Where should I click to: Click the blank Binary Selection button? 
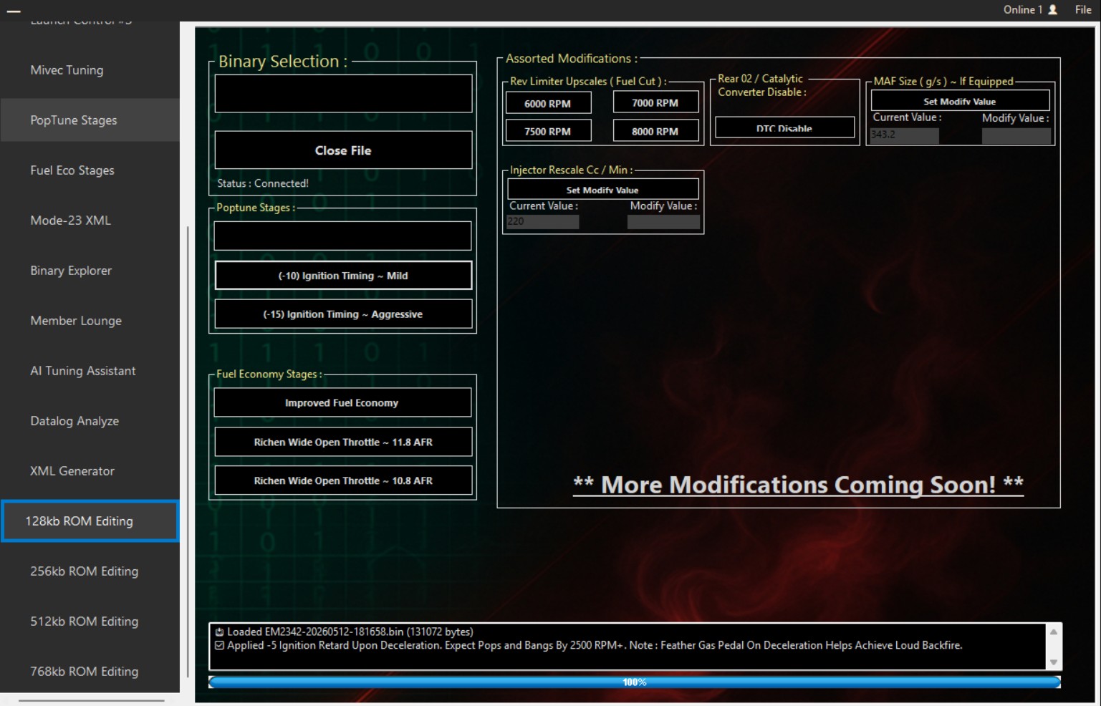(343, 94)
